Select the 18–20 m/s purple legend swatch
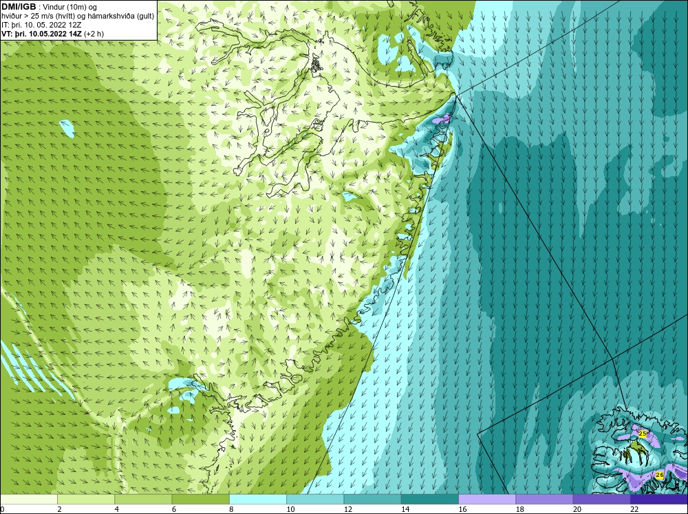 click(544, 500)
